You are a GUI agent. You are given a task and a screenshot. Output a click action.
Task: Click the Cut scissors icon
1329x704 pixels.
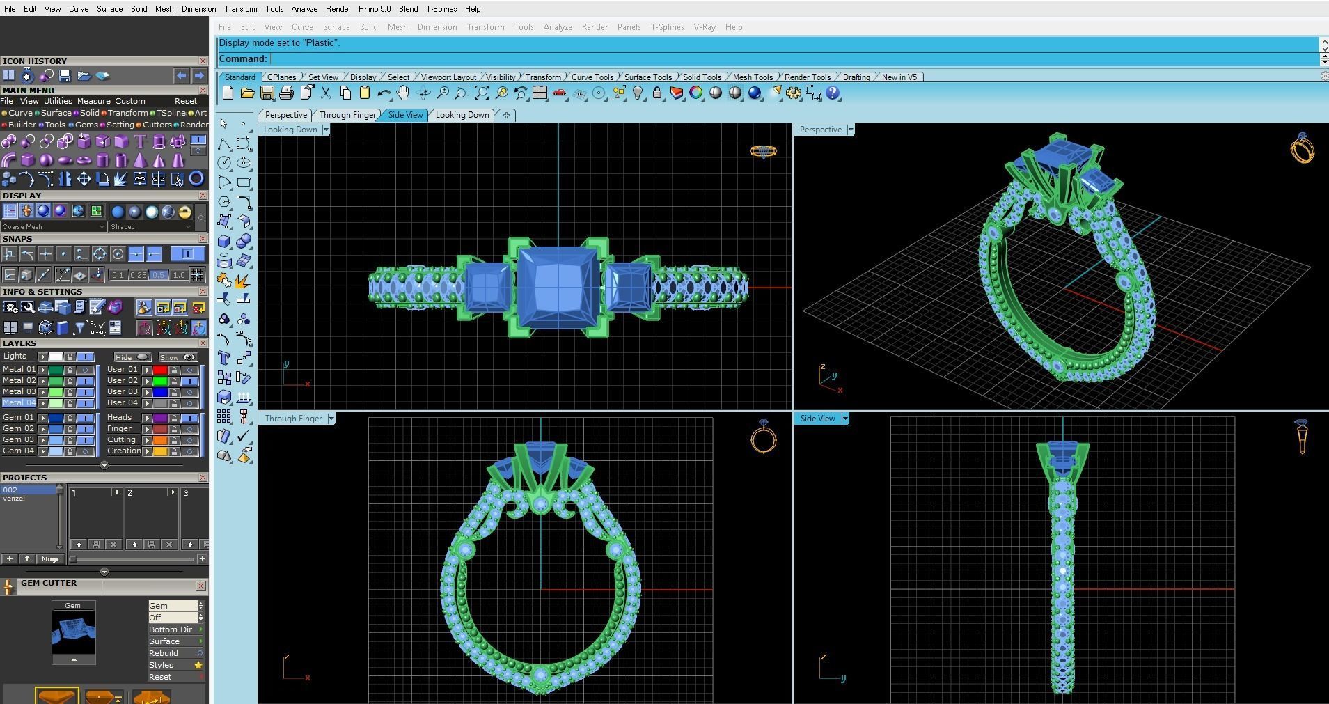click(x=325, y=93)
